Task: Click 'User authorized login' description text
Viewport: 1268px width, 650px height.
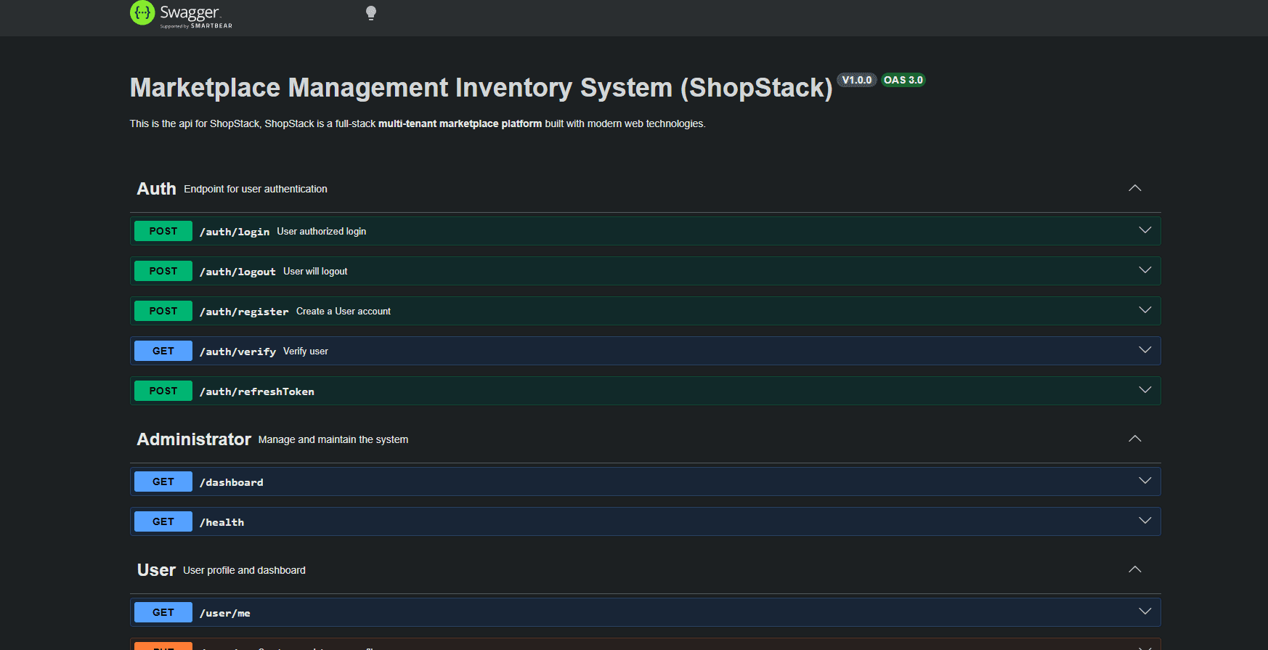Action: click(x=322, y=231)
